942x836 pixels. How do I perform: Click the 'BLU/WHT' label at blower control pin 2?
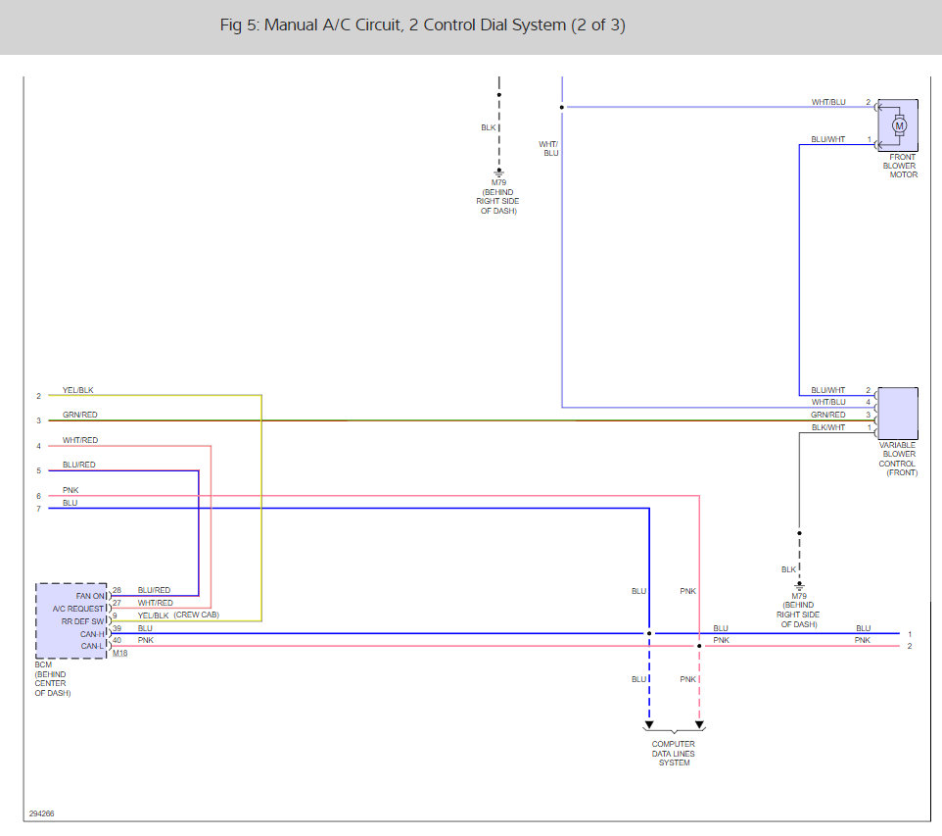(827, 390)
